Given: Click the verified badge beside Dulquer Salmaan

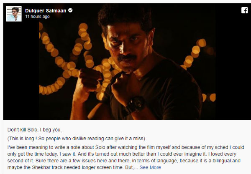Looking at the screenshot, I should pyautogui.click(x=70, y=10).
